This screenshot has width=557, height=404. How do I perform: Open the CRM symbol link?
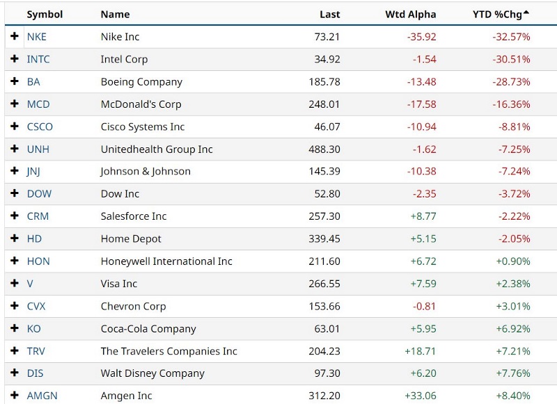point(39,216)
